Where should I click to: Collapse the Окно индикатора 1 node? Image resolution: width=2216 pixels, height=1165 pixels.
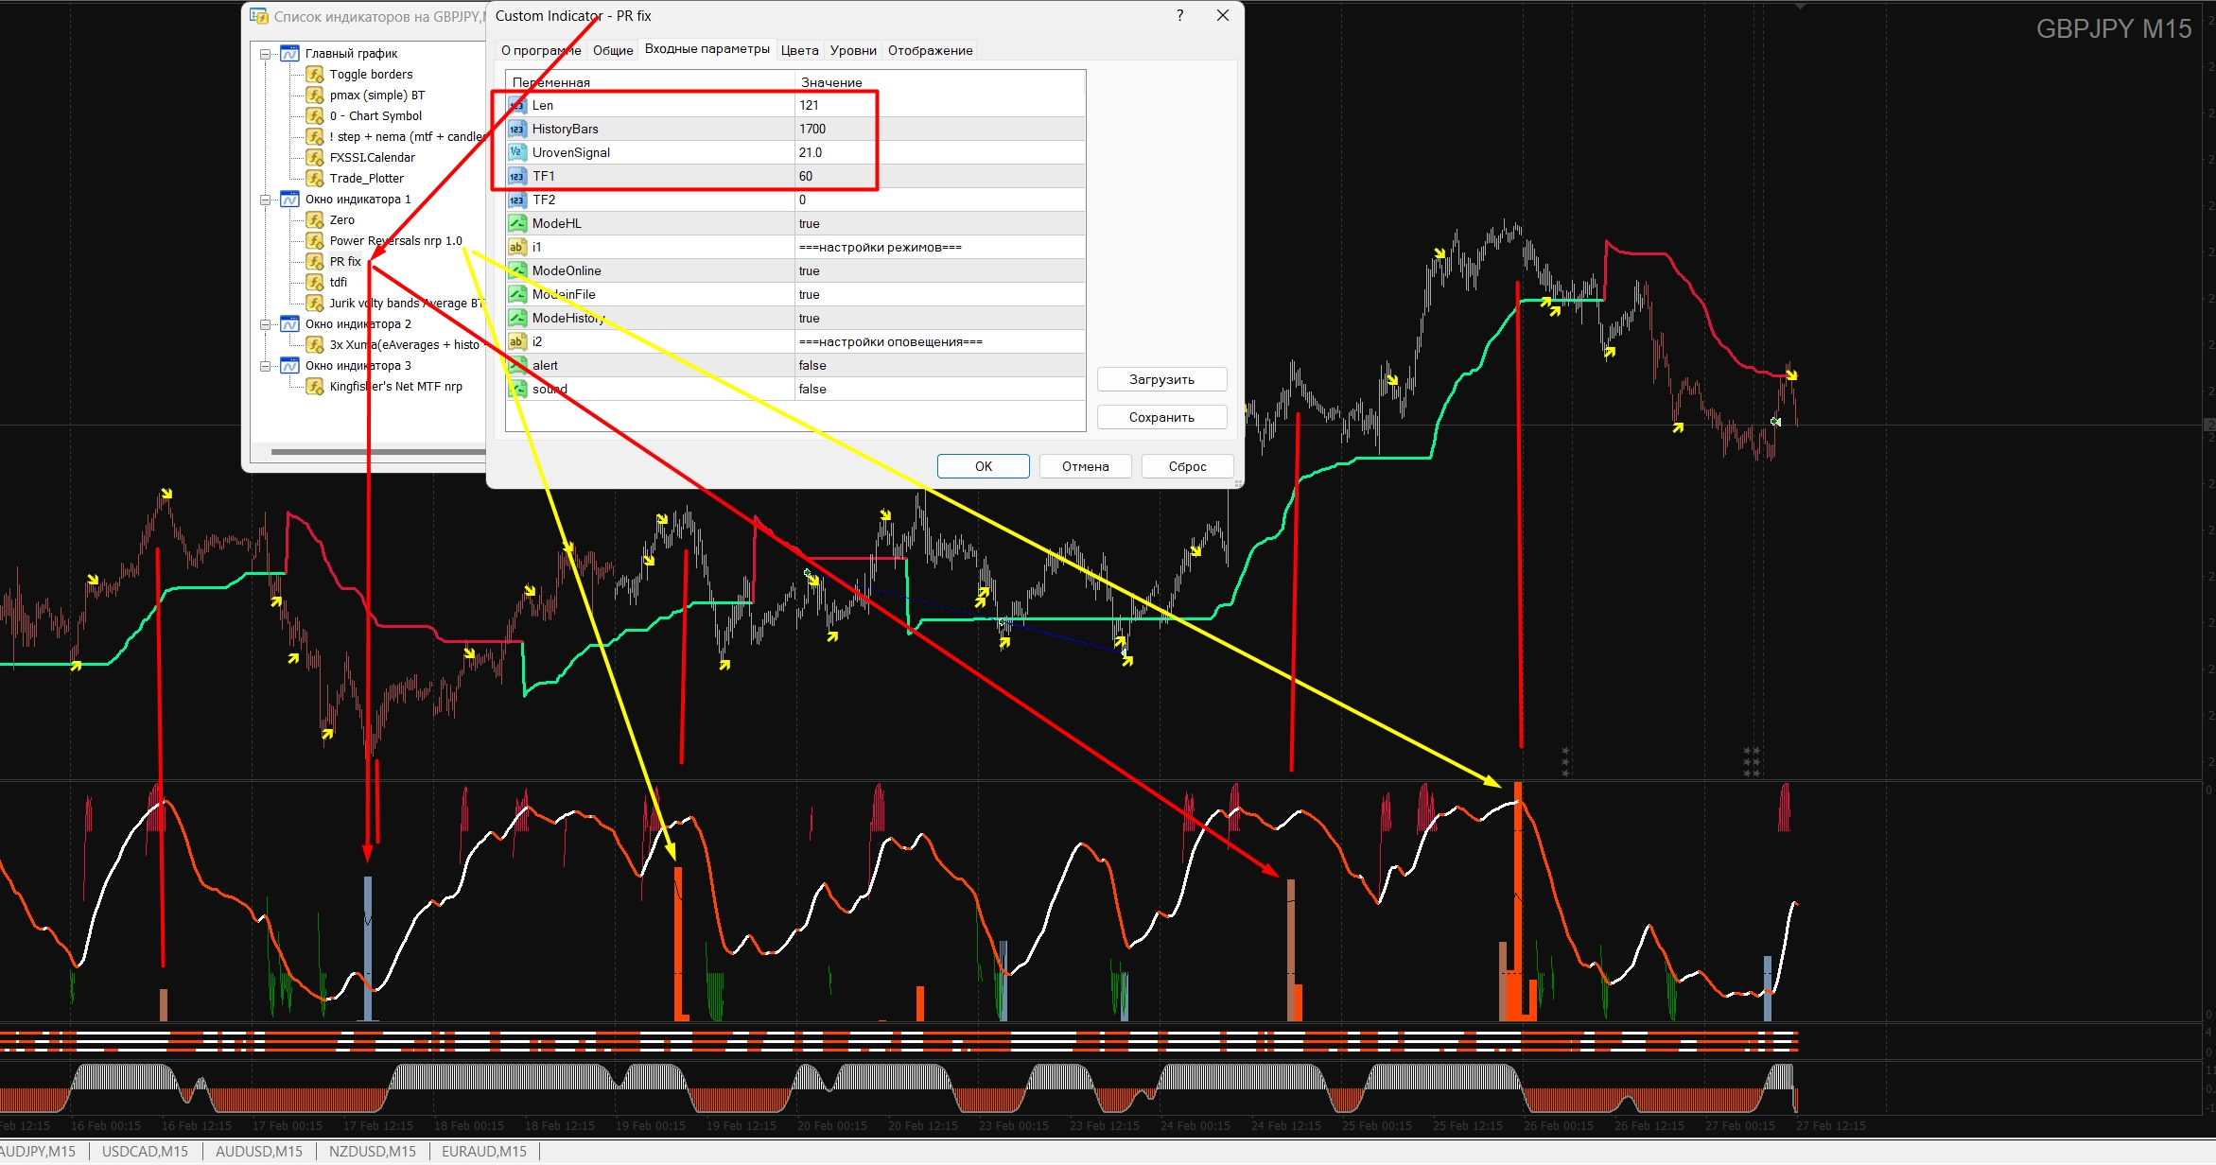point(266,200)
